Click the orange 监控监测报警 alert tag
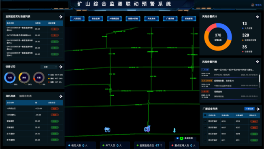The image size is (264, 149). tap(207, 81)
